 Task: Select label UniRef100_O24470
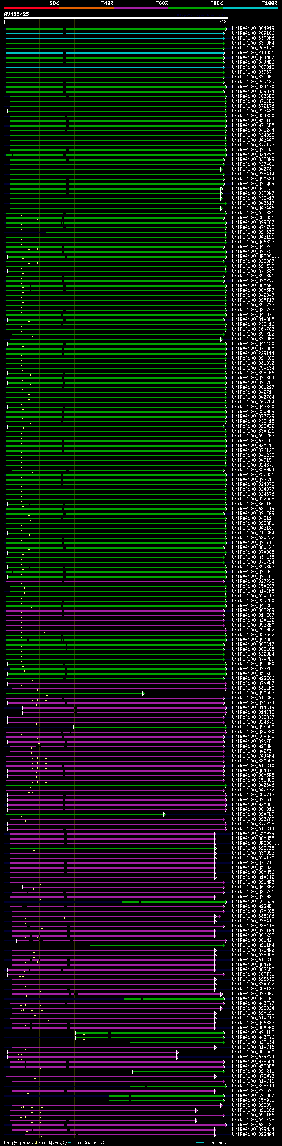point(252,87)
